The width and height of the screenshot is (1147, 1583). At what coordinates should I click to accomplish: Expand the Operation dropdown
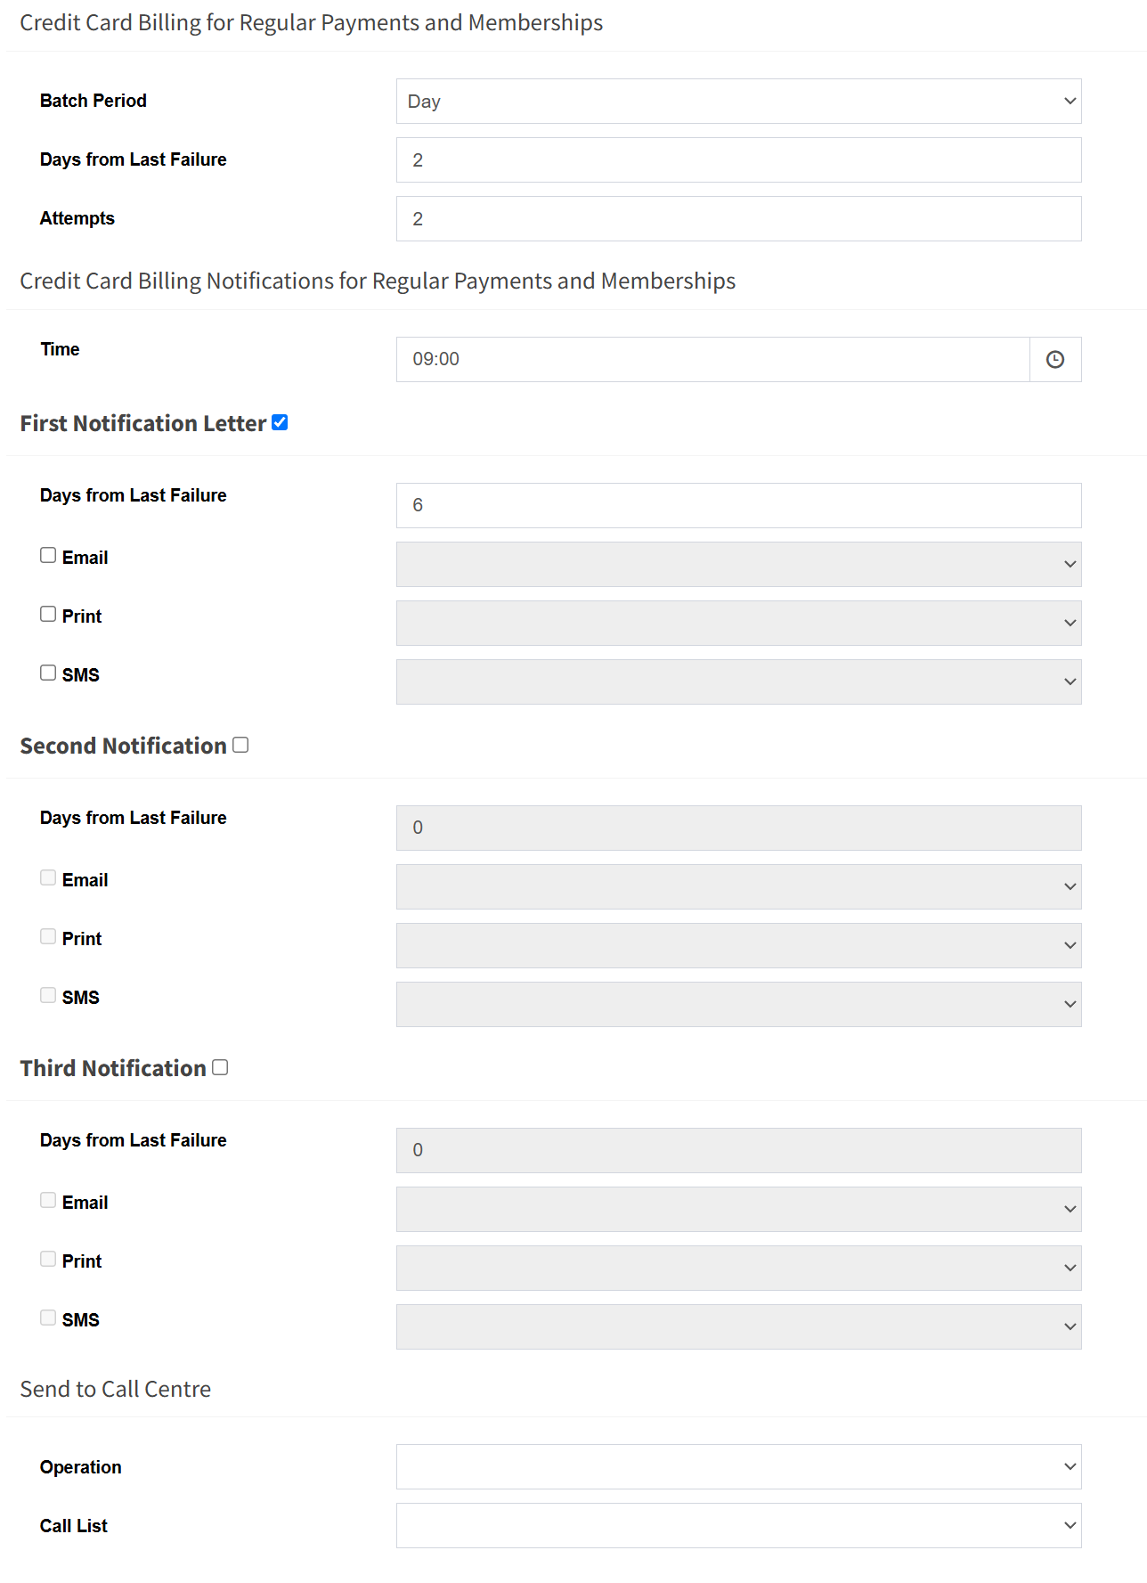pos(739,1466)
